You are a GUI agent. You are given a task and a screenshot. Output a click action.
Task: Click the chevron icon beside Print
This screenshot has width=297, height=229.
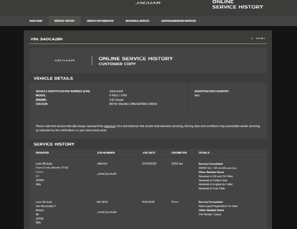tap(252, 39)
